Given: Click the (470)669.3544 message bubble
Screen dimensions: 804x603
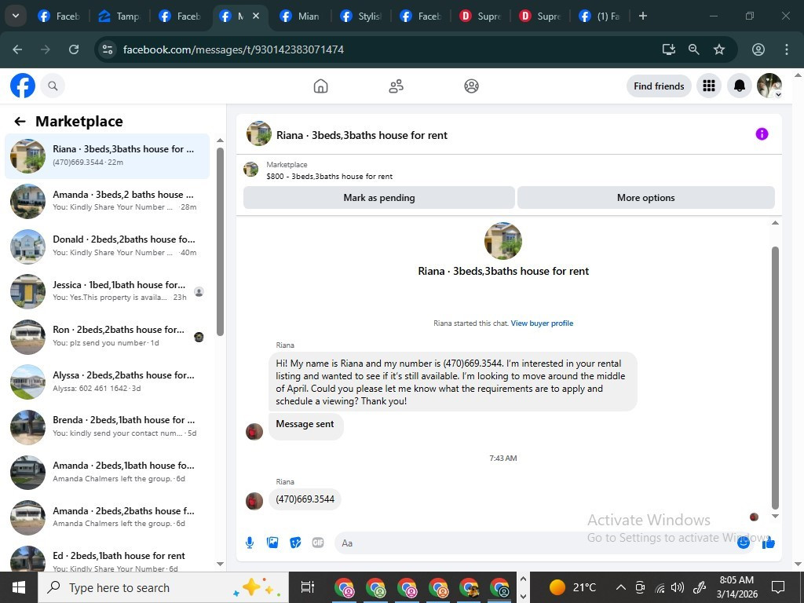Looking at the screenshot, I should tap(305, 499).
